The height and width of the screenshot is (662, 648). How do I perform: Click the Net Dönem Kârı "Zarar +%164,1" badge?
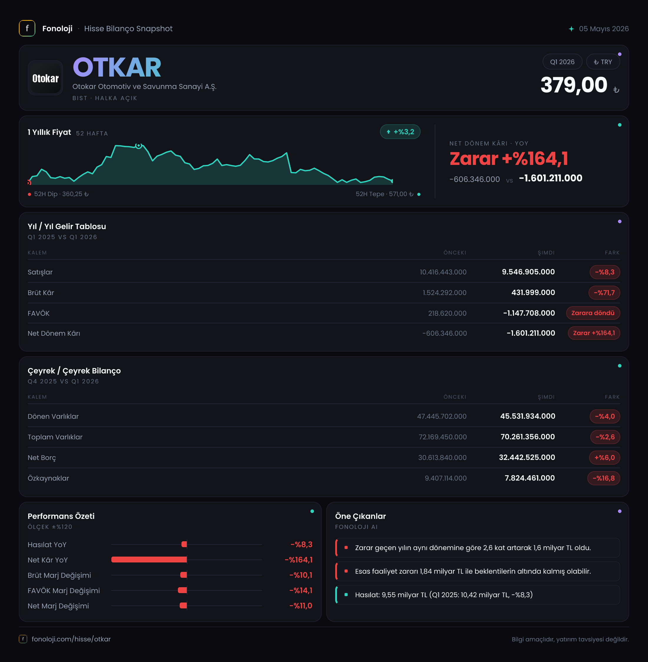[594, 333]
